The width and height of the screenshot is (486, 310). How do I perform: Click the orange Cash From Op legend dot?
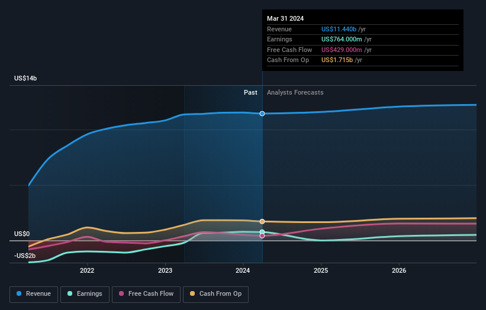pyautogui.click(x=192, y=293)
